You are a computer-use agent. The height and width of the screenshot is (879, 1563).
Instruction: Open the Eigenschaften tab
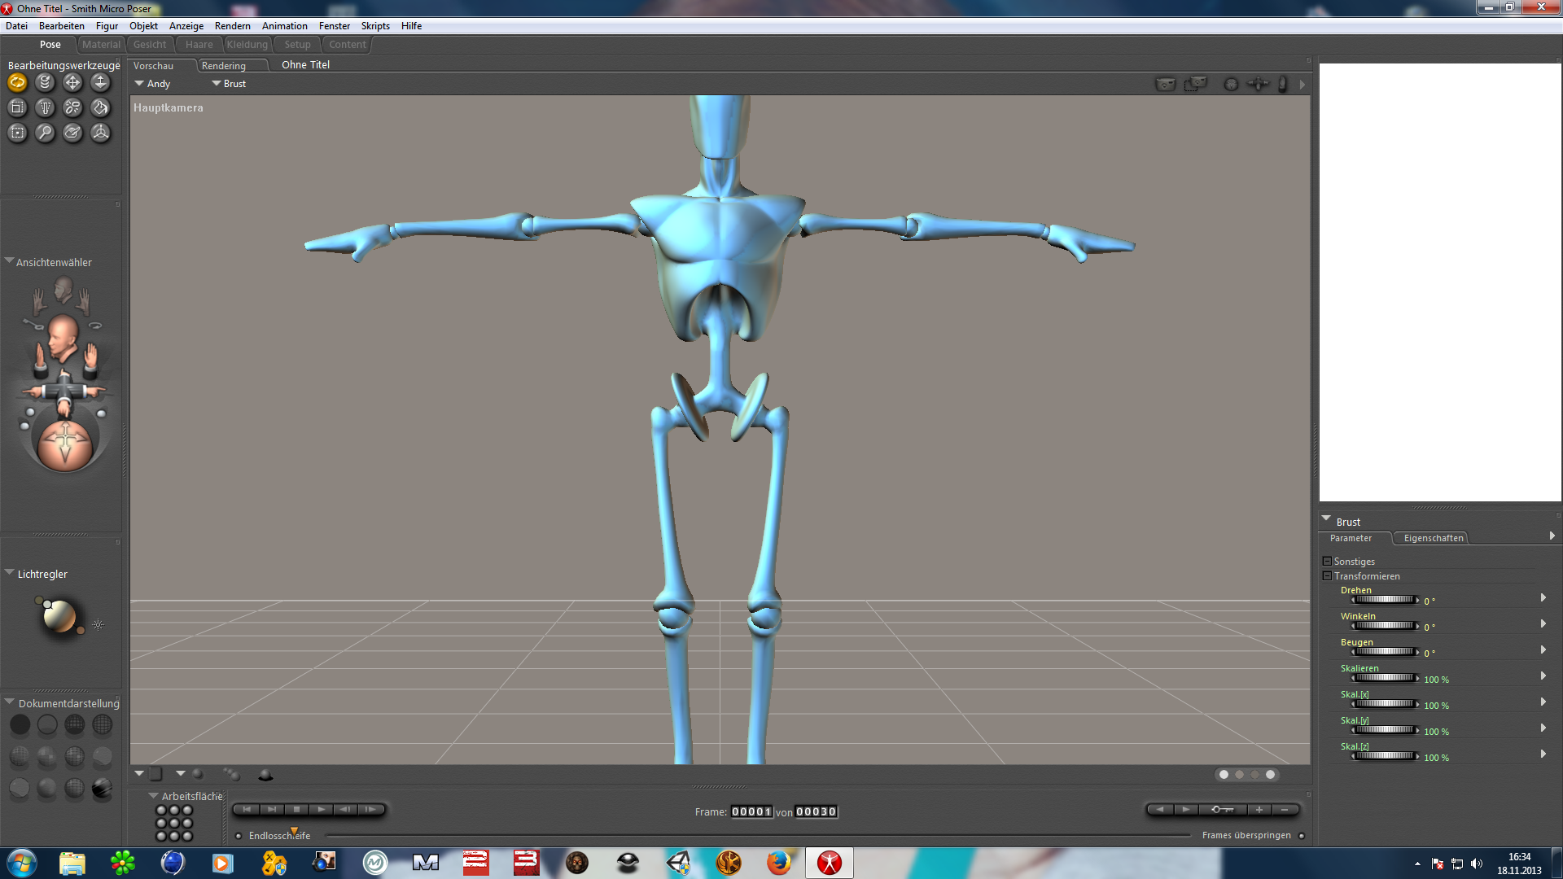[x=1433, y=538]
